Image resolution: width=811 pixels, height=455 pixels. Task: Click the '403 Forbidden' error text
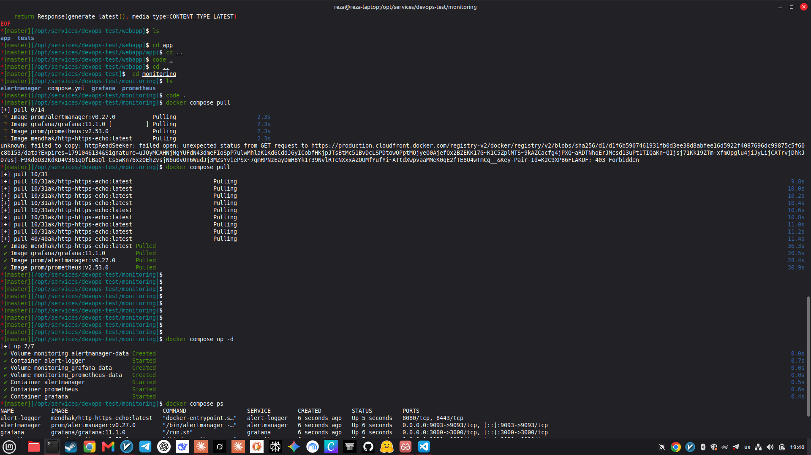[617, 160]
